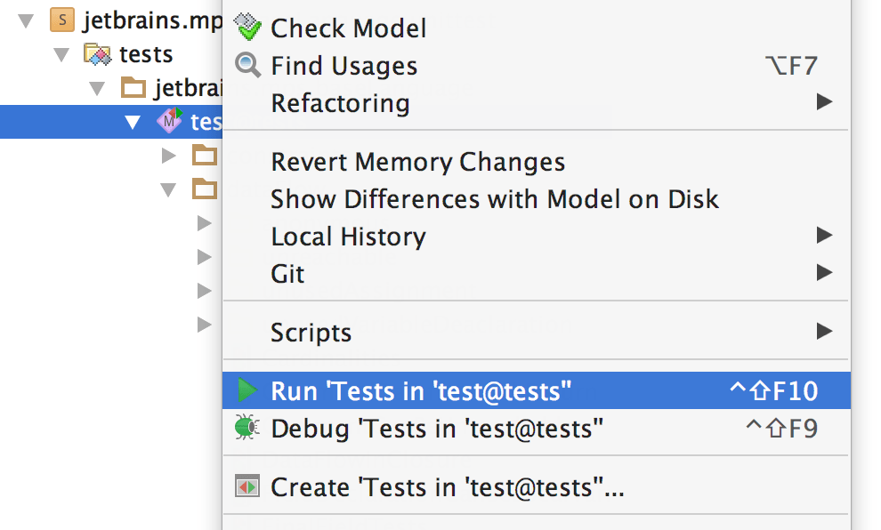Collapse the jetbrains.mps solution node

click(x=25, y=18)
